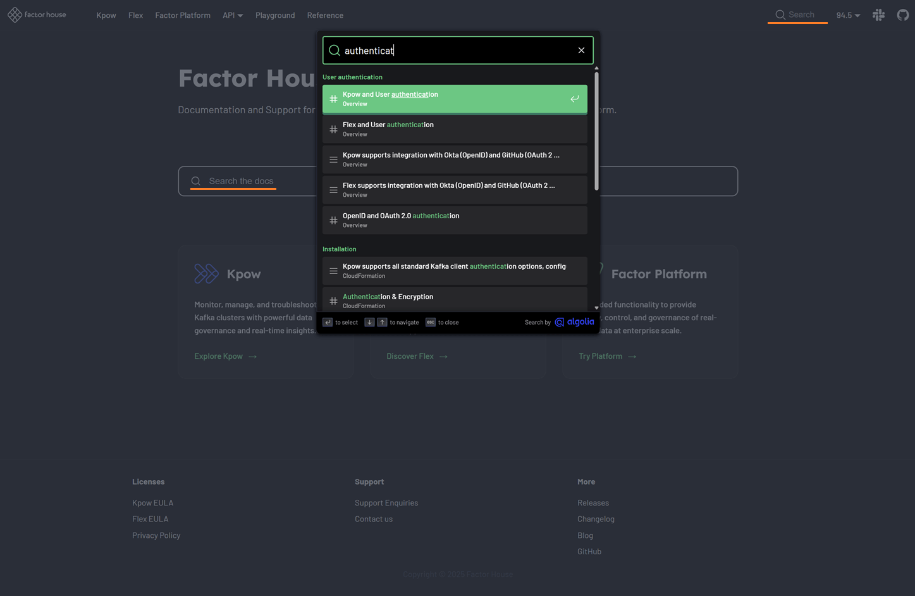The width and height of the screenshot is (915, 596).
Task: Open the Slack community icon
Action: pyautogui.click(x=878, y=15)
